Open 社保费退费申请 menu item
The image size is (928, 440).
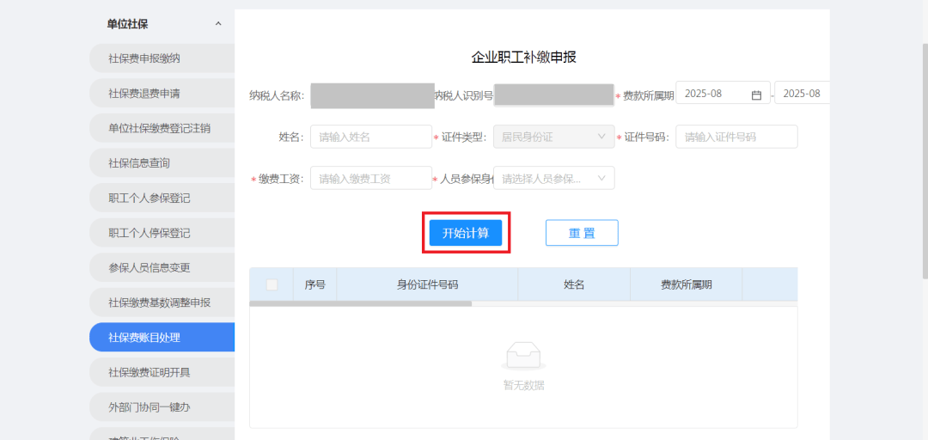[162, 94]
